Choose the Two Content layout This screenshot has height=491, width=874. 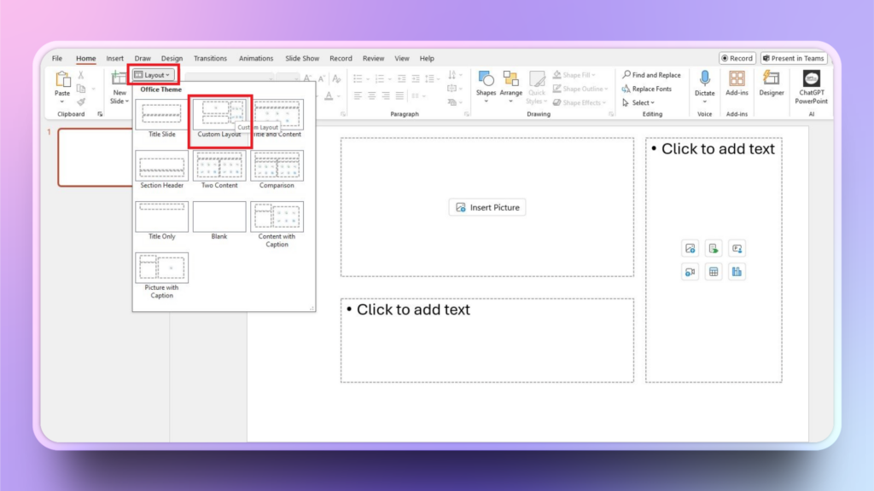219,170
